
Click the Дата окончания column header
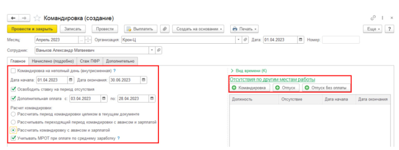[373, 99]
